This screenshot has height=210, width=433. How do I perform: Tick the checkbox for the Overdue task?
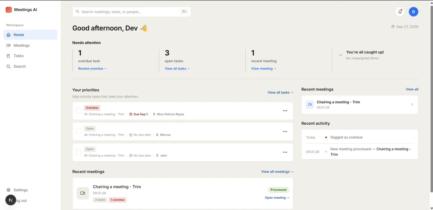point(78,111)
